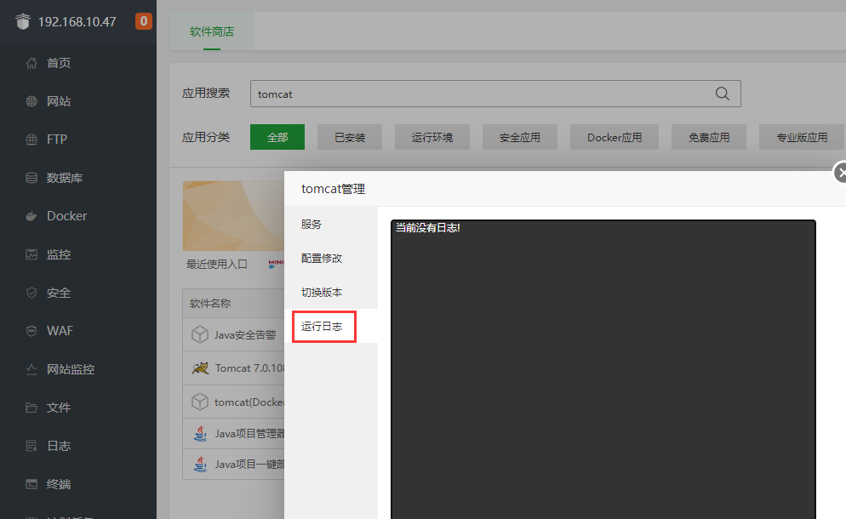
Task: Click the home icon beside 首页
Action: pyautogui.click(x=31, y=63)
